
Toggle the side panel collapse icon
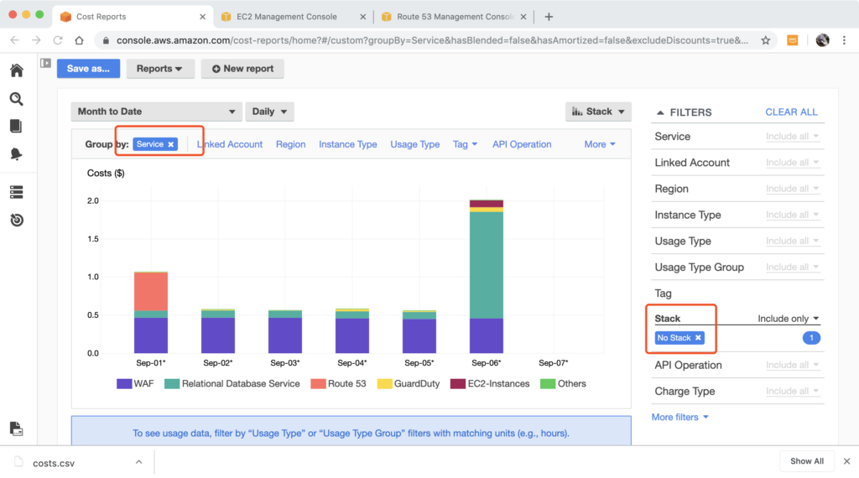(x=45, y=63)
